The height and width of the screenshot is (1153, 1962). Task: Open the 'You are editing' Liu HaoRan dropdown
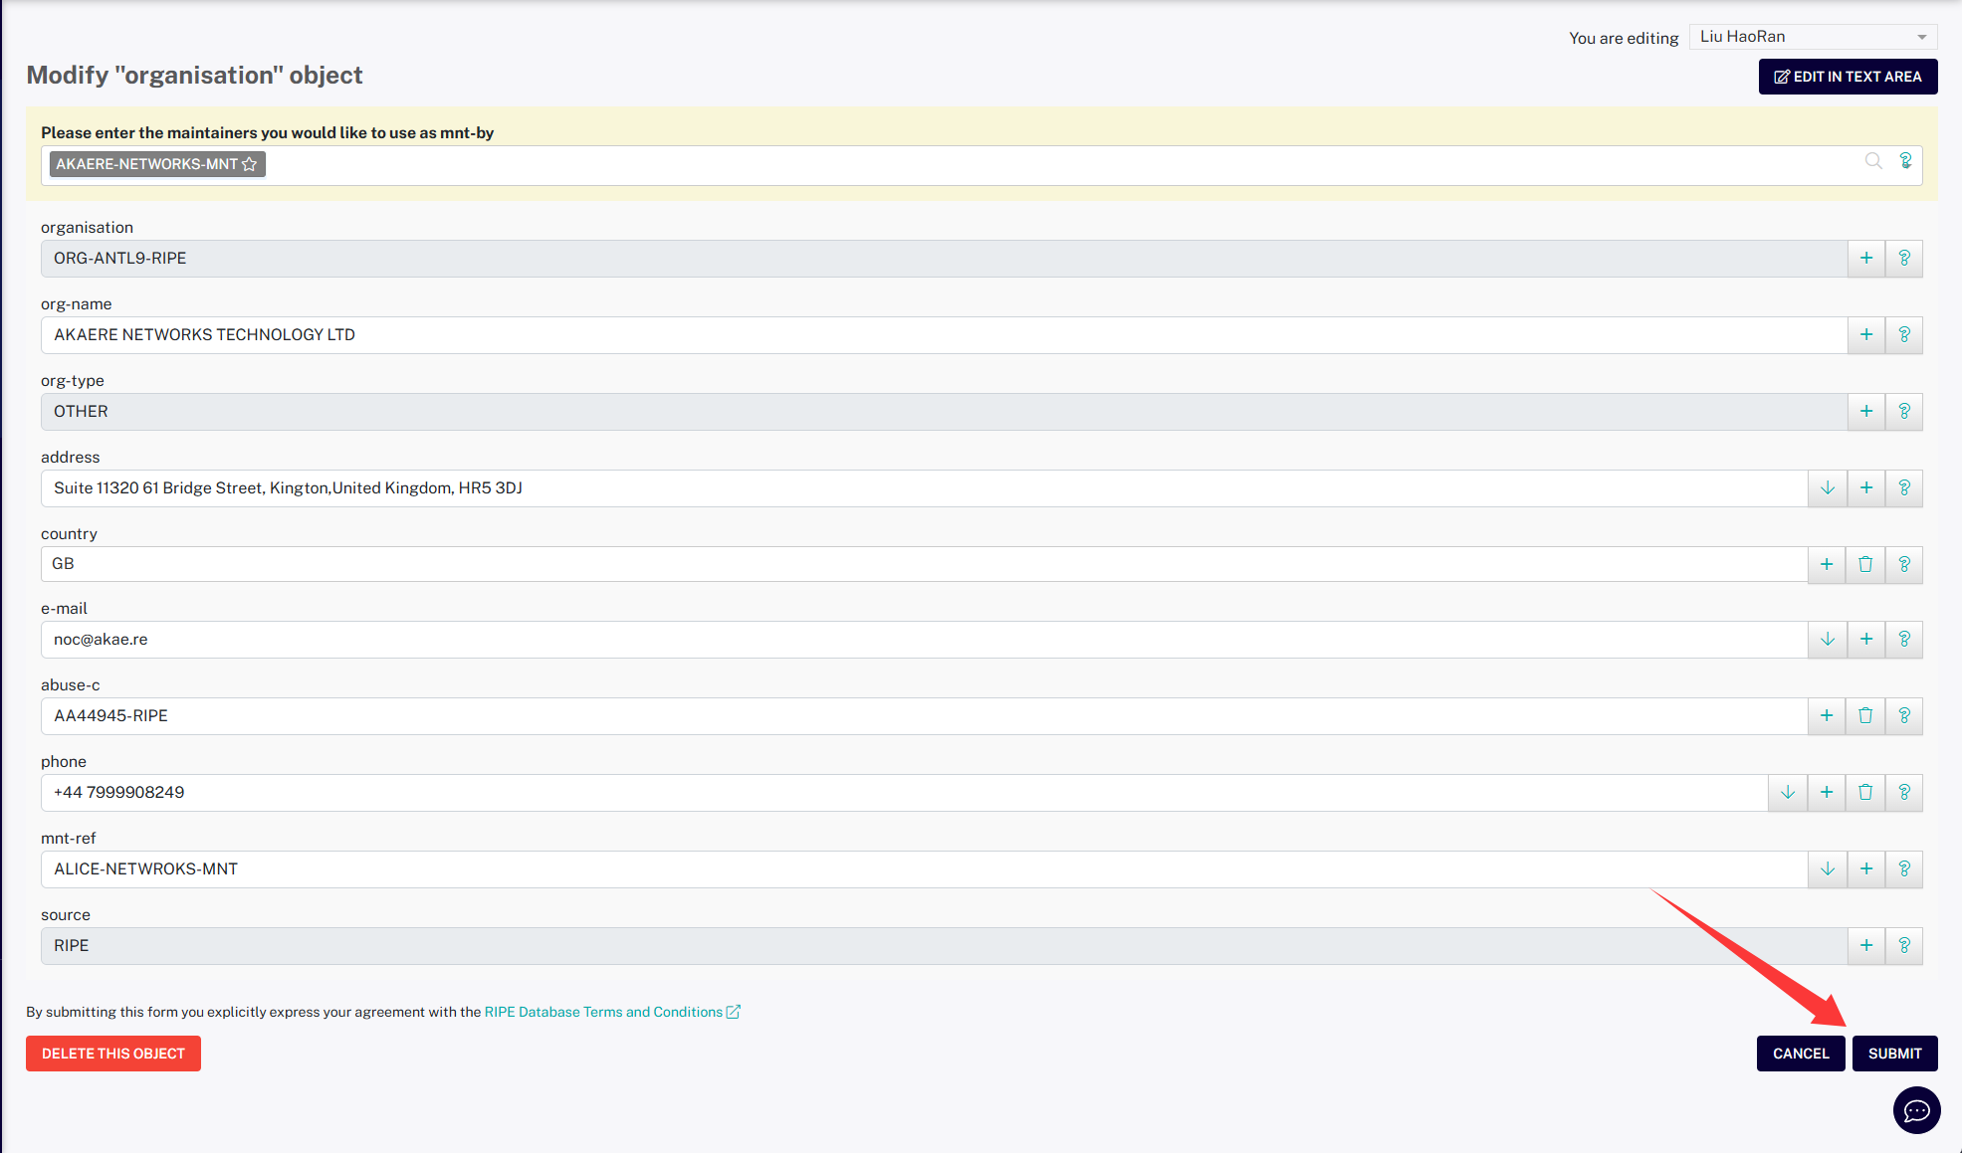pyautogui.click(x=1813, y=37)
